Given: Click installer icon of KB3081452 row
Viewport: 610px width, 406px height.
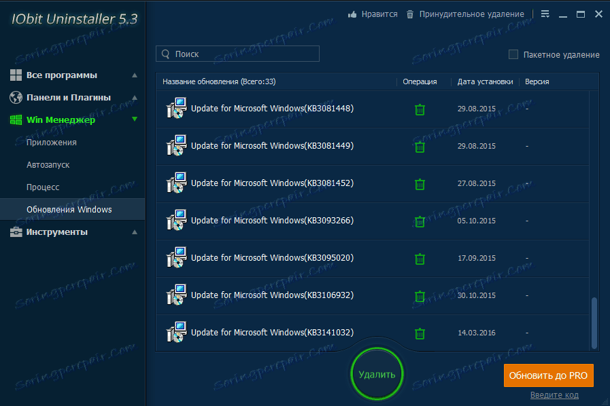Looking at the screenshot, I should pos(177,183).
